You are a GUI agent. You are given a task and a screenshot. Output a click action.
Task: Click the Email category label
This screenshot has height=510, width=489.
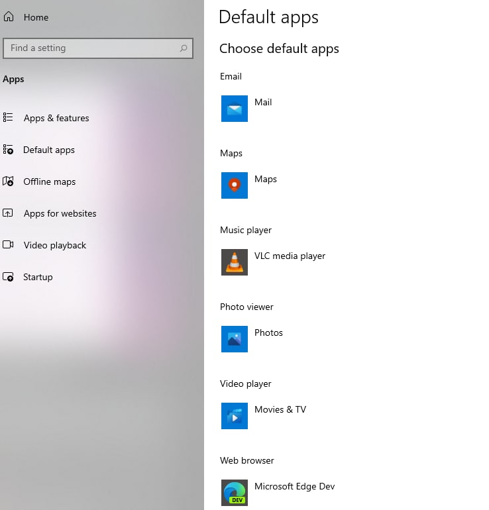231,76
